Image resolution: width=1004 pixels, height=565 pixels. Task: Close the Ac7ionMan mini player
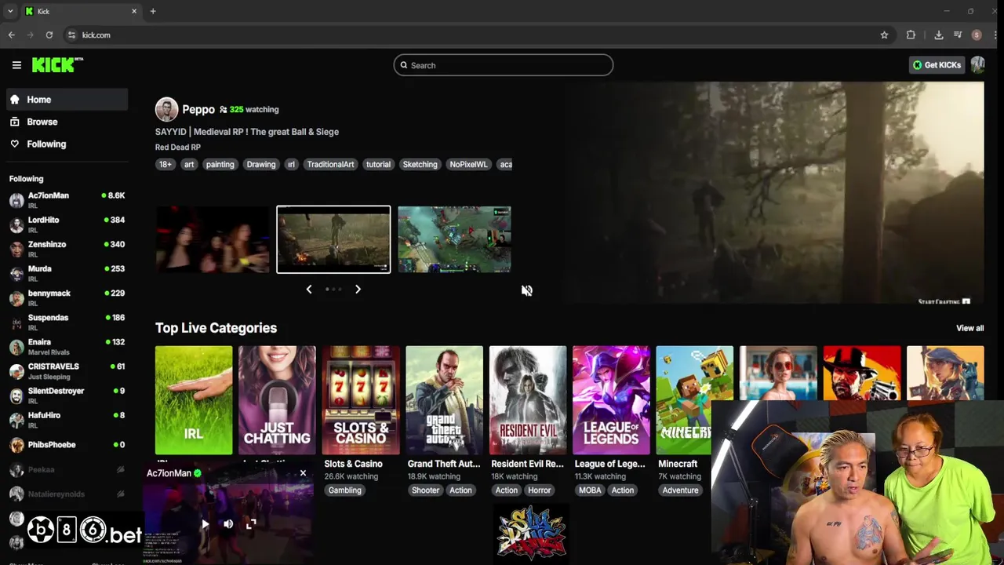point(303,473)
